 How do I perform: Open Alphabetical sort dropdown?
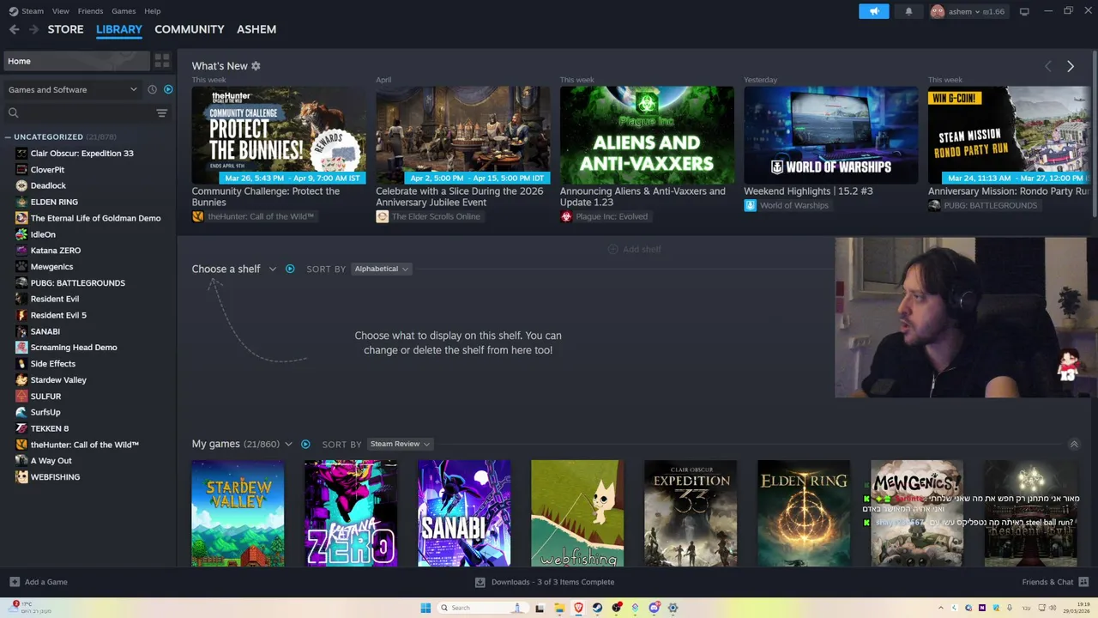click(381, 269)
